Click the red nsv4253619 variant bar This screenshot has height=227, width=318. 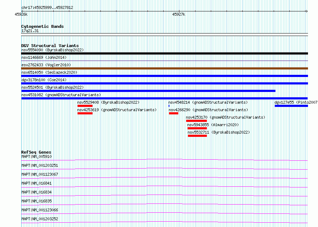pos(85,113)
